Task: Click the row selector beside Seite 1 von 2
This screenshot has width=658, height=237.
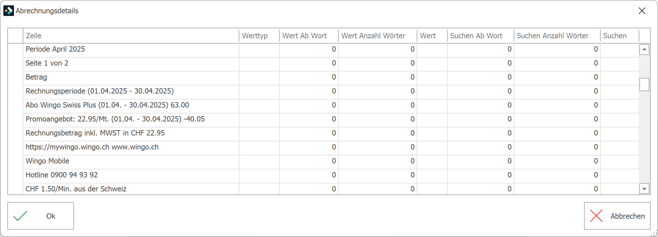Action: click(x=15, y=63)
